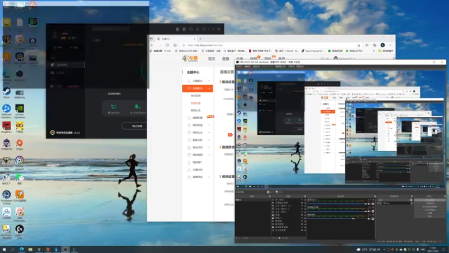Open the browser three-dot menu

391,45
